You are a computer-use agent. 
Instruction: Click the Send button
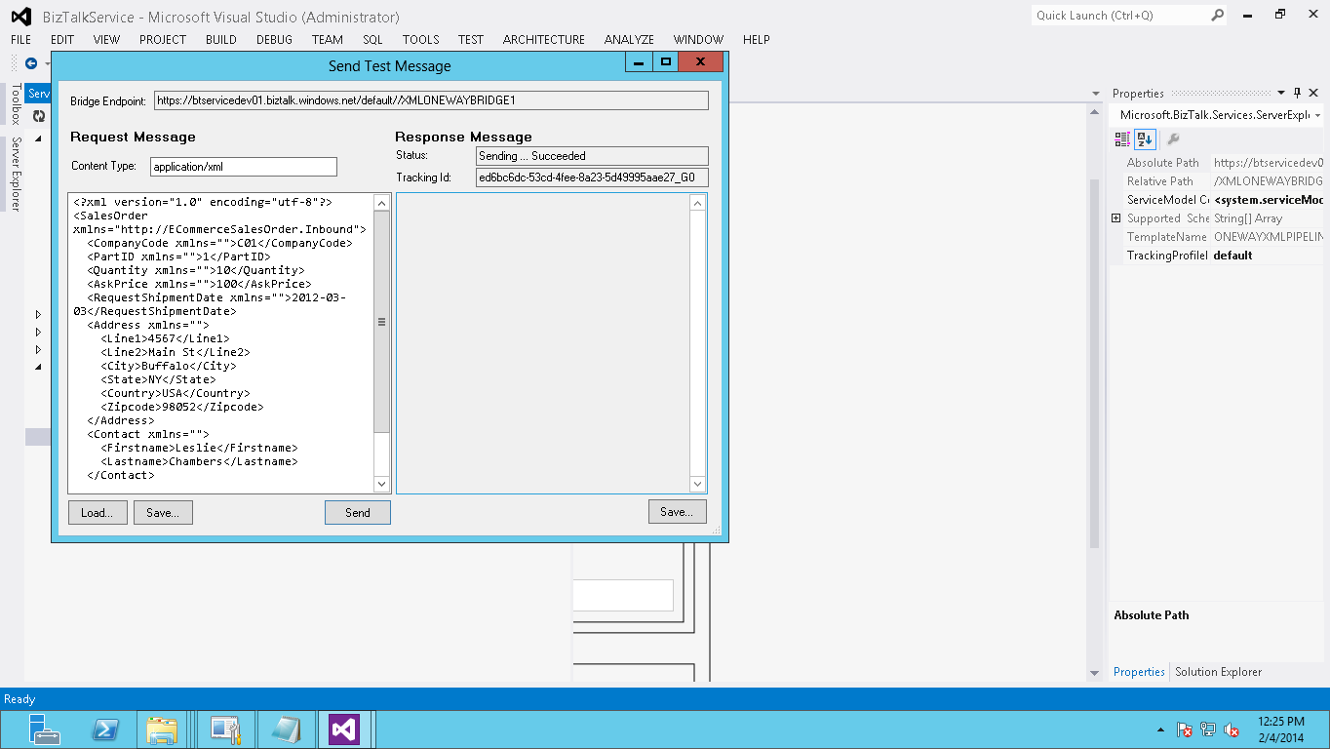pyautogui.click(x=358, y=512)
